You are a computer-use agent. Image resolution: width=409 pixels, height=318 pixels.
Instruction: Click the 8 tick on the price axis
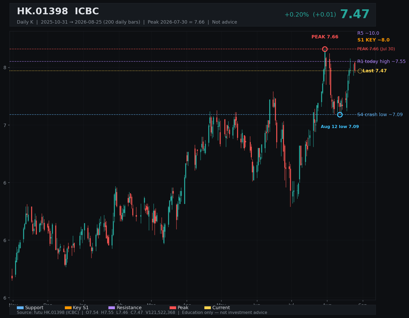pos(5,68)
